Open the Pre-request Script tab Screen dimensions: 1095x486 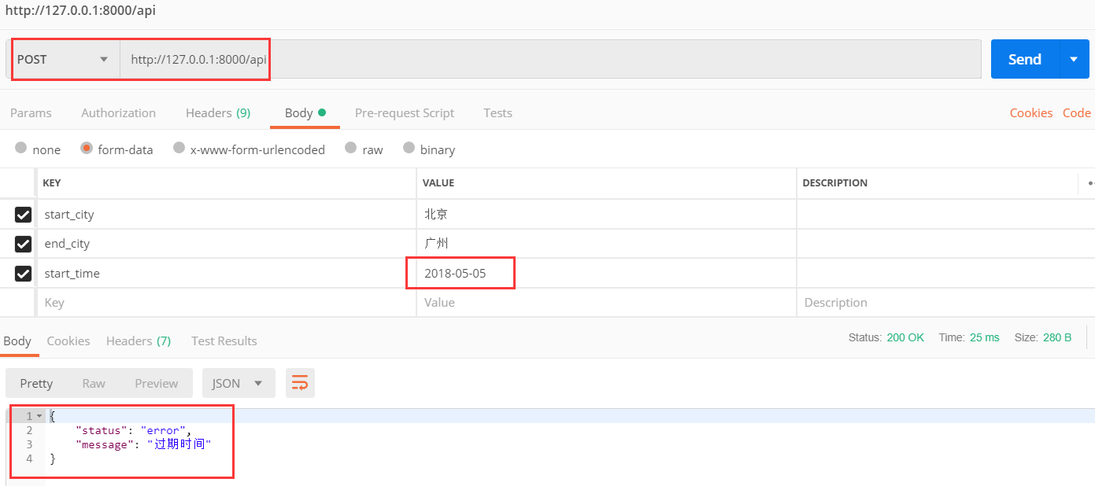pos(405,112)
